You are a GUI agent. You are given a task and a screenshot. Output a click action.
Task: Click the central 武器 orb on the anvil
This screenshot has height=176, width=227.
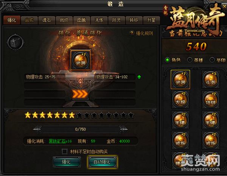pos(81,60)
